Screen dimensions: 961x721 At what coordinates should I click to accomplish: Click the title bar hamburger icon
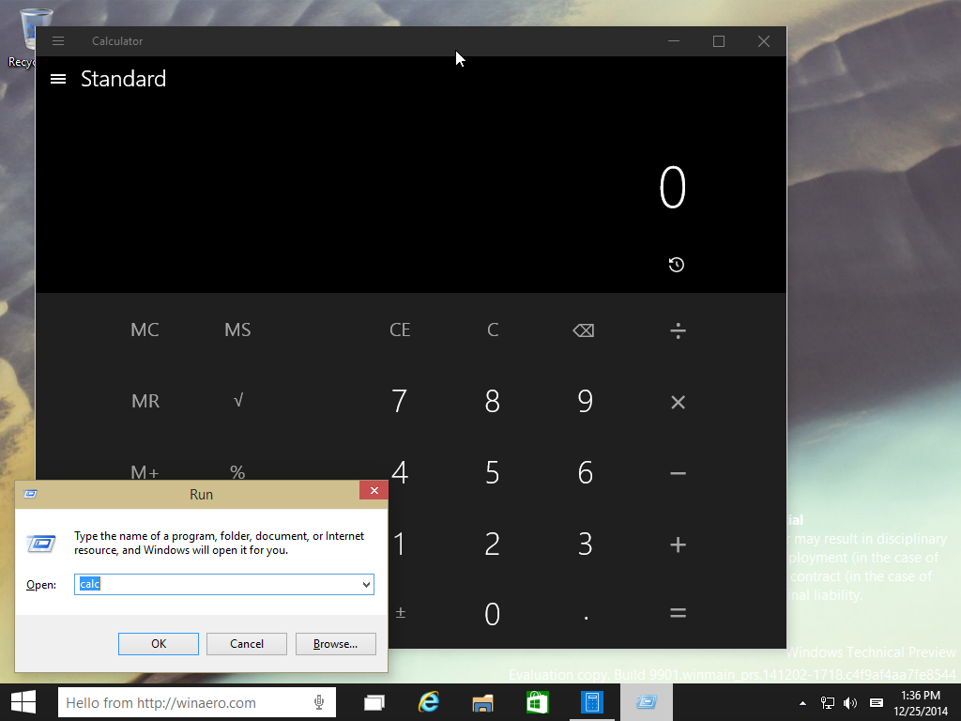tap(58, 41)
